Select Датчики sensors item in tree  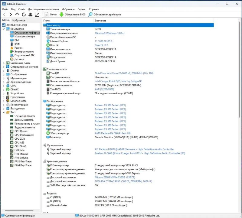coord(19,59)
